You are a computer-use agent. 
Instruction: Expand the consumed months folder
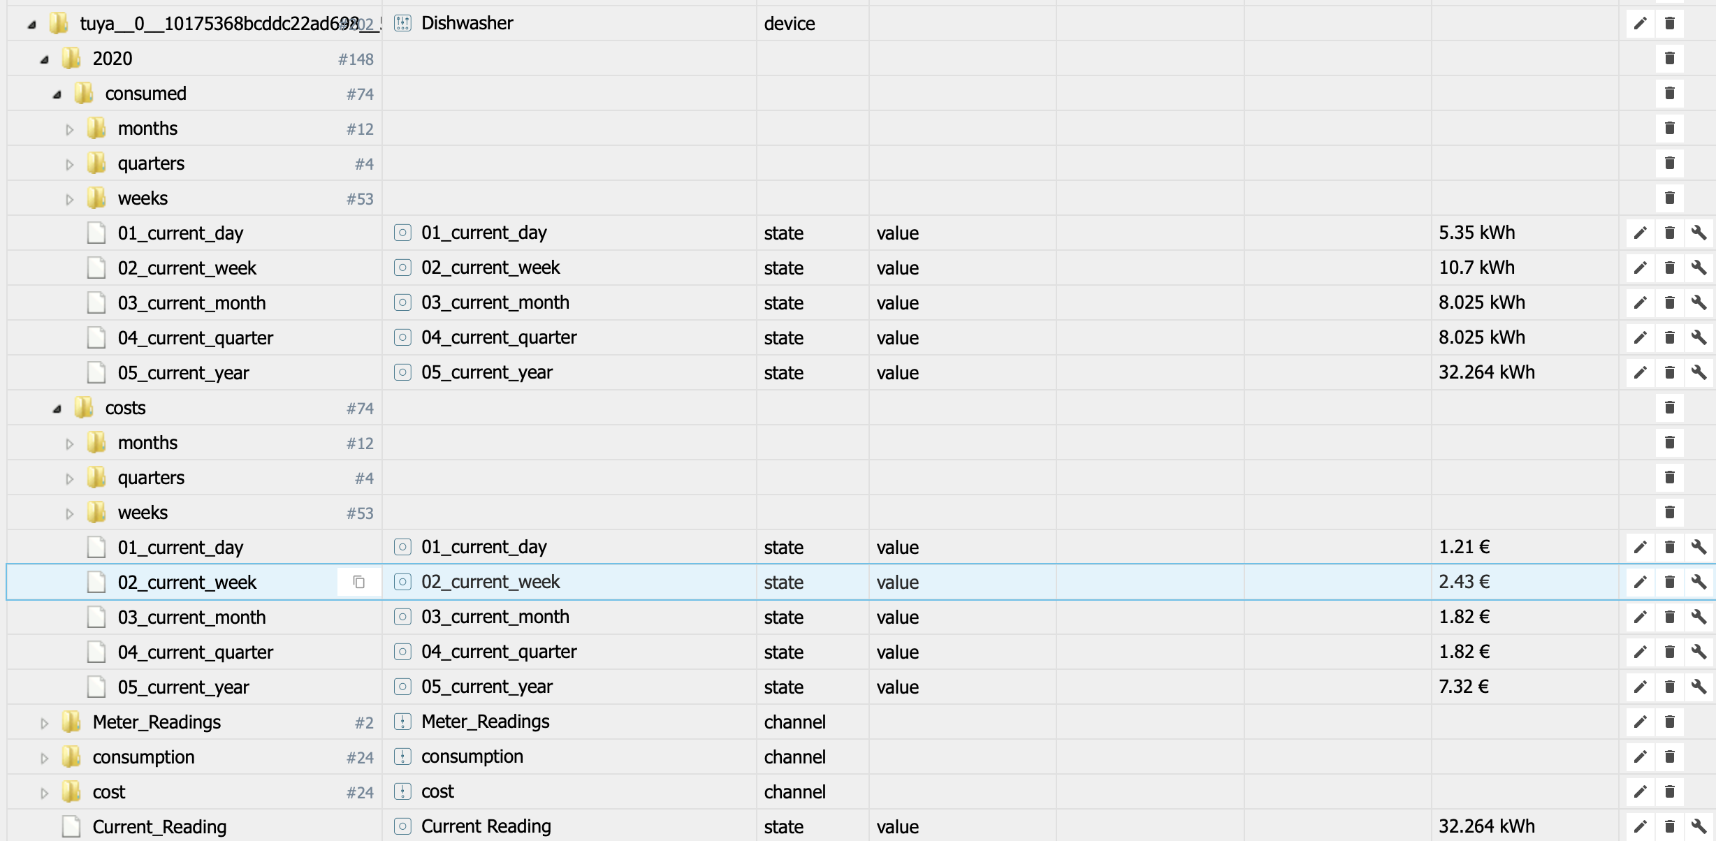click(x=69, y=129)
